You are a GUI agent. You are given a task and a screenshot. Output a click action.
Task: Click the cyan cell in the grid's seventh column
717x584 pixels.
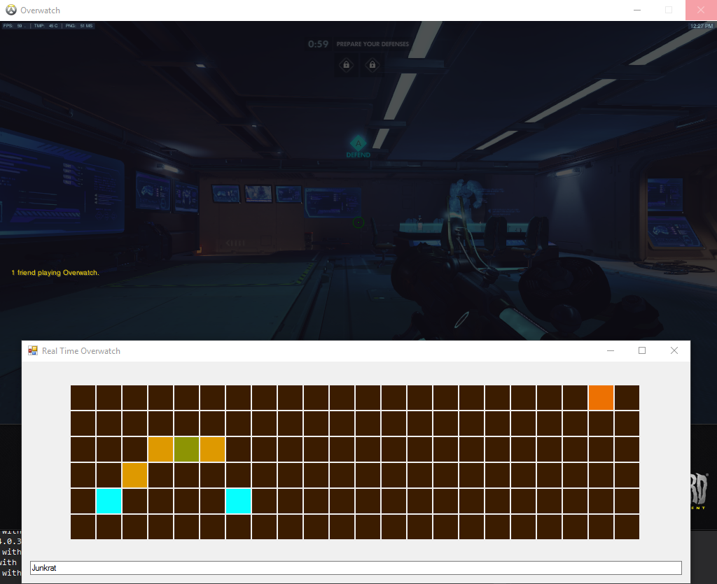[x=238, y=501]
